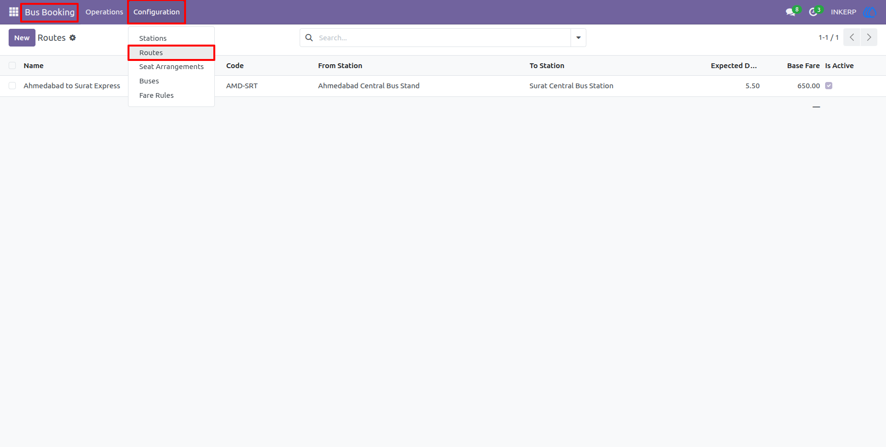Go to next page arrow
Screen dimensions: 886x447
point(869,37)
